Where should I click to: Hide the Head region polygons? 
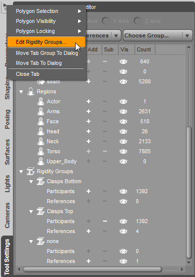pyautogui.click(x=123, y=131)
